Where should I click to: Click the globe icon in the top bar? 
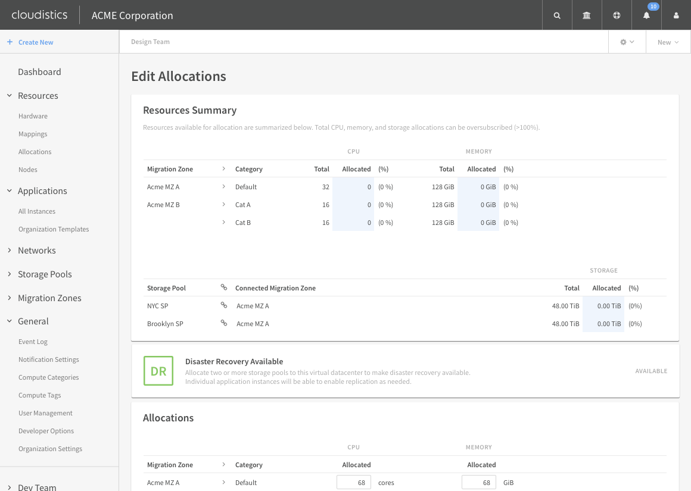point(616,15)
